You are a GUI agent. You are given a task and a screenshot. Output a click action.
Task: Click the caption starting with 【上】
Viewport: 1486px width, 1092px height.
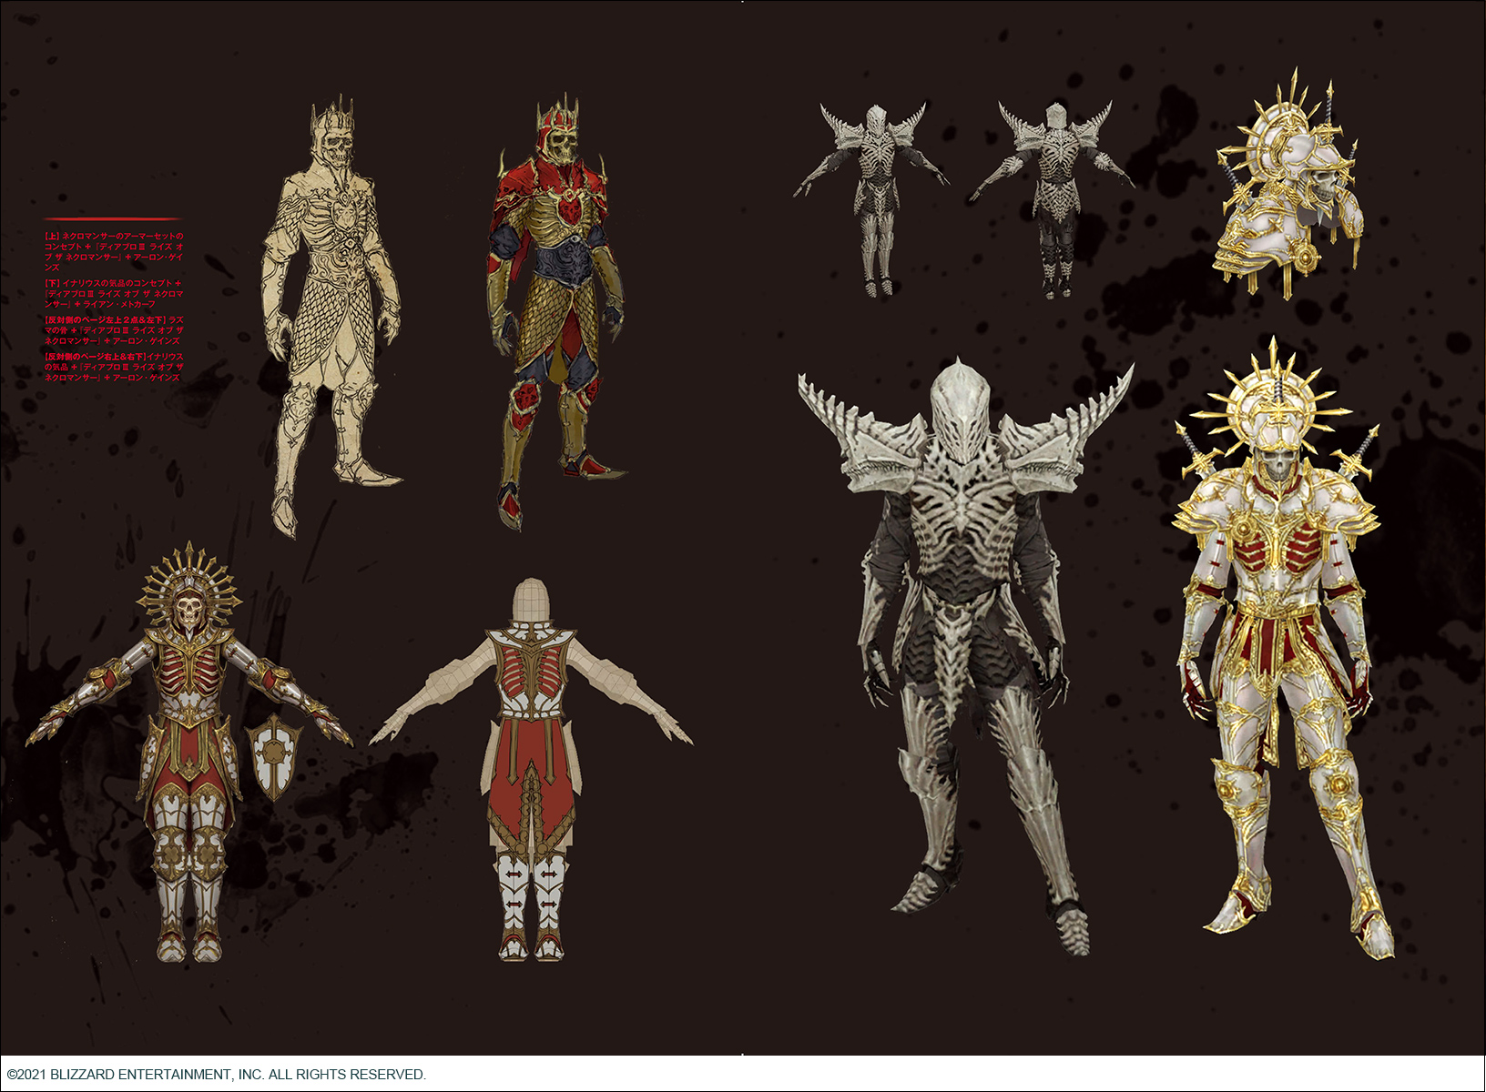[114, 251]
